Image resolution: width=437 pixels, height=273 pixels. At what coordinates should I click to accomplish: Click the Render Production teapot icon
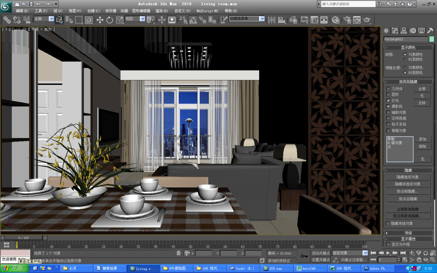pyautogui.click(x=367, y=20)
